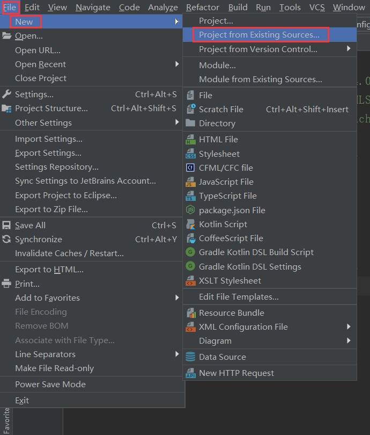Open the Window menu
Screen dimensions: 370x435
tap(349, 7)
